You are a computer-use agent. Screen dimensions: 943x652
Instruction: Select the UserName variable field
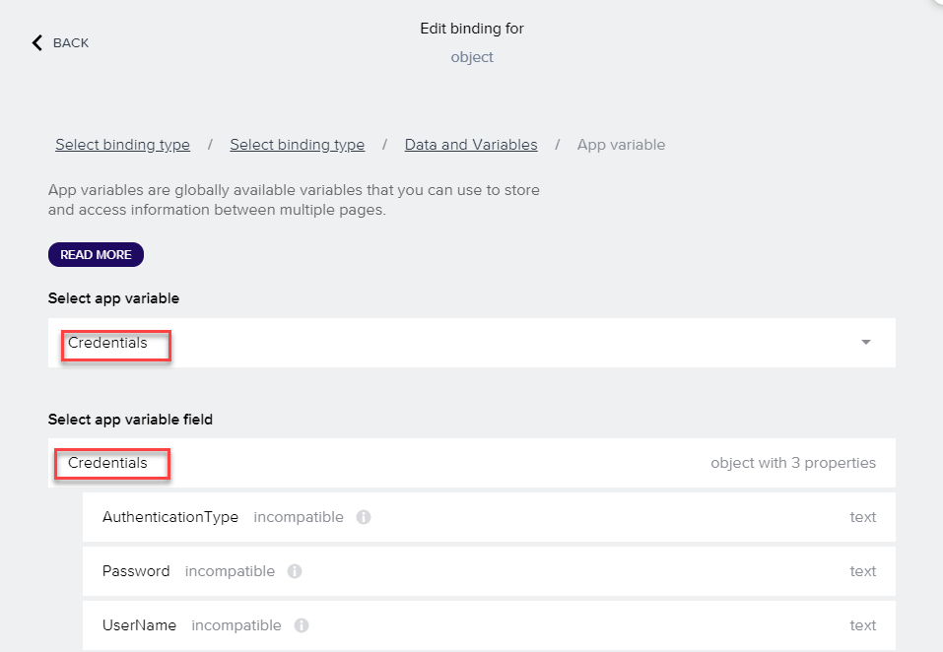click(x=139, y=625)
